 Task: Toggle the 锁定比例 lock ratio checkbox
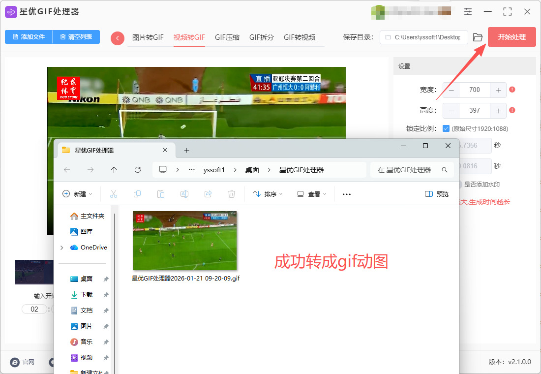(446, 128)
